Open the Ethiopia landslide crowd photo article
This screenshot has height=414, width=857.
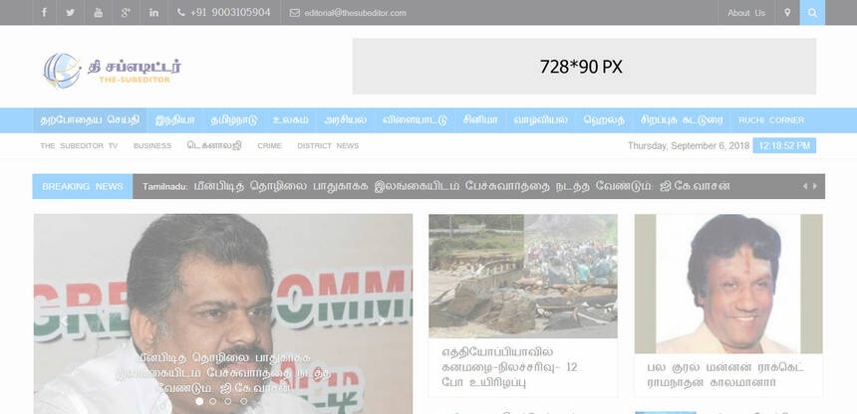[x=522, y=276]
